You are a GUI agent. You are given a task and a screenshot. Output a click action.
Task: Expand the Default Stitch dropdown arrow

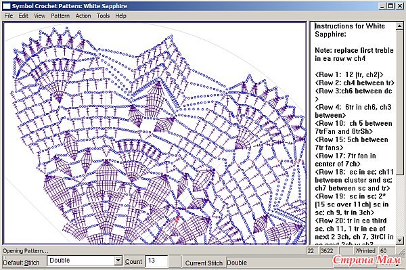tap(118, 261)
